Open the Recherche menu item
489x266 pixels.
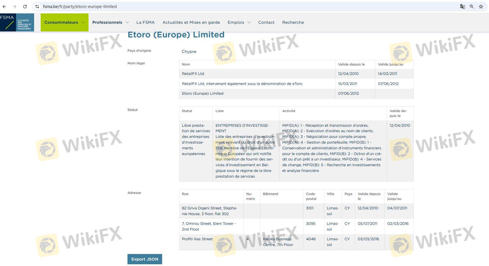click(x=293, y=22)
